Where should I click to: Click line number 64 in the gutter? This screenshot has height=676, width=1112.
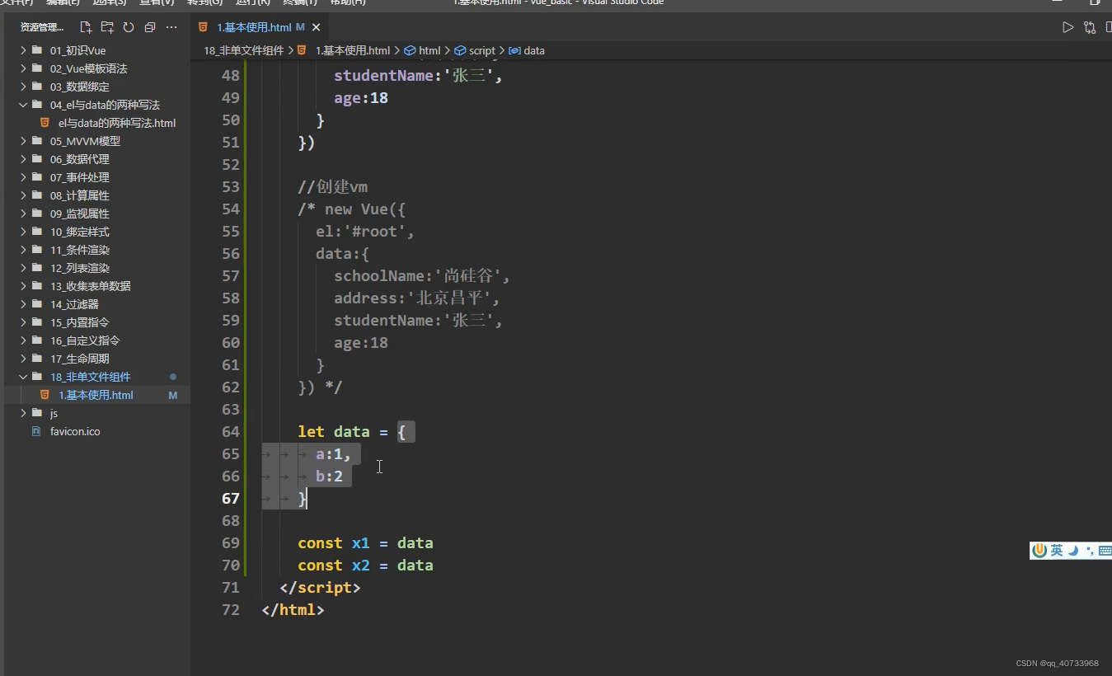pos(231,432)
